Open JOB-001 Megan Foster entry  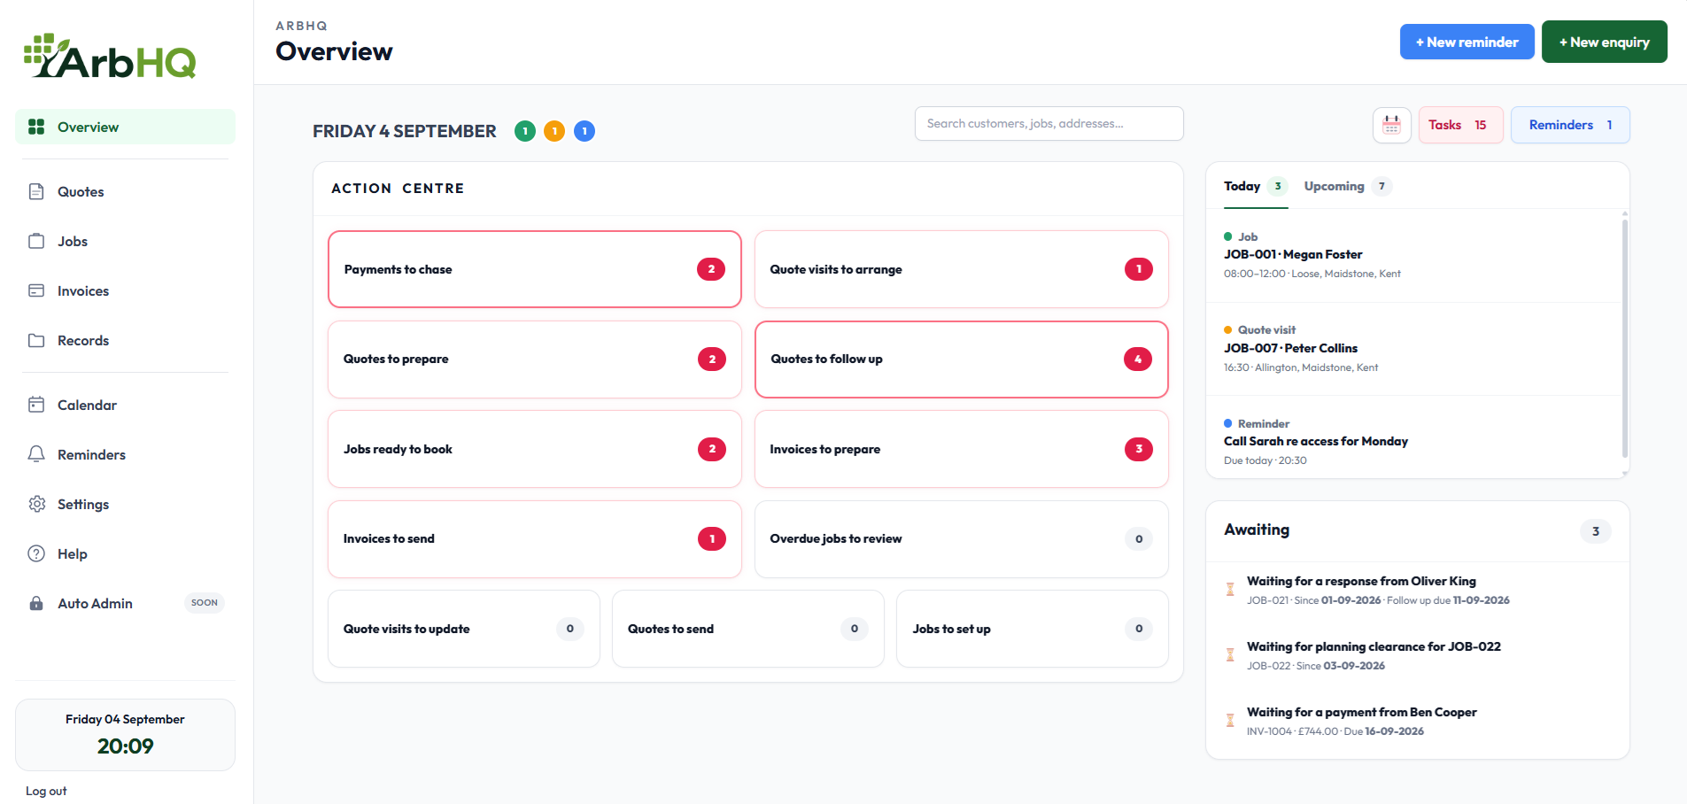click(x=1413, y=255)
